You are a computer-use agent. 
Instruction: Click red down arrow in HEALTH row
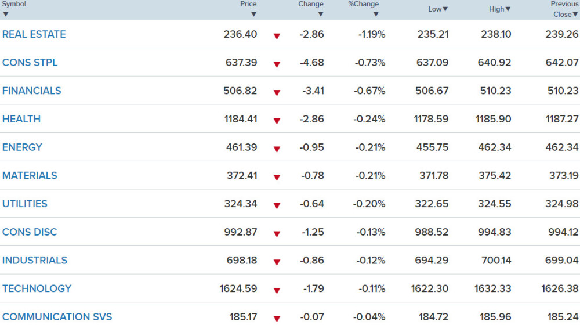click(277, 121)
